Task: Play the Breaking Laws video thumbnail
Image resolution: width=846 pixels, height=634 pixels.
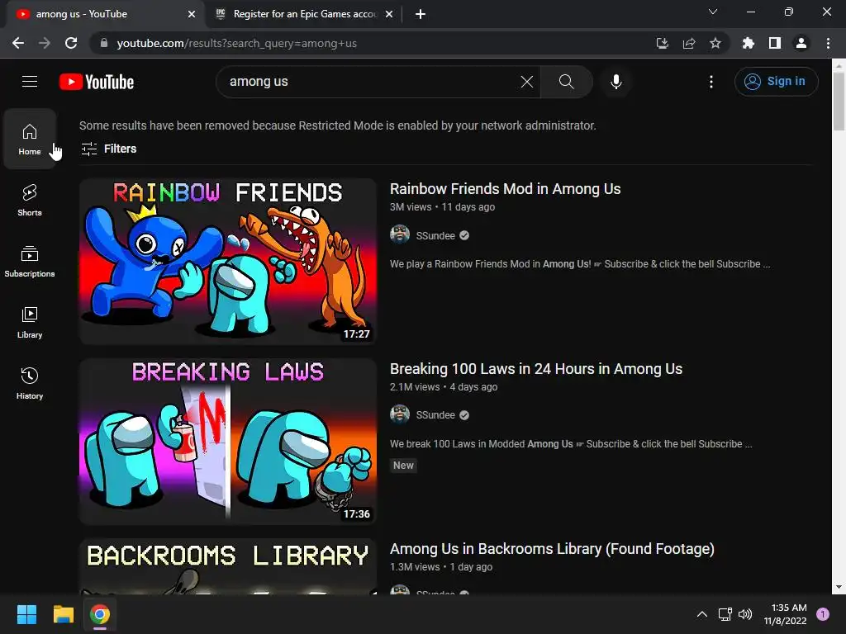Action: [x=228, y=442]
